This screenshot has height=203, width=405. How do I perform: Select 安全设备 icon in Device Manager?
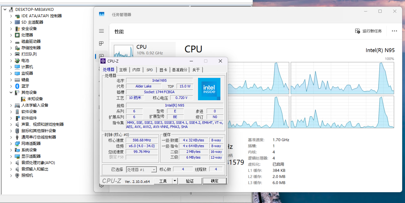pyautogui.click(x=17, y=28)
